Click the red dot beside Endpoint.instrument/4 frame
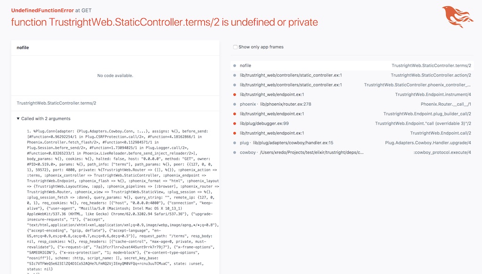 pos(234,94)
